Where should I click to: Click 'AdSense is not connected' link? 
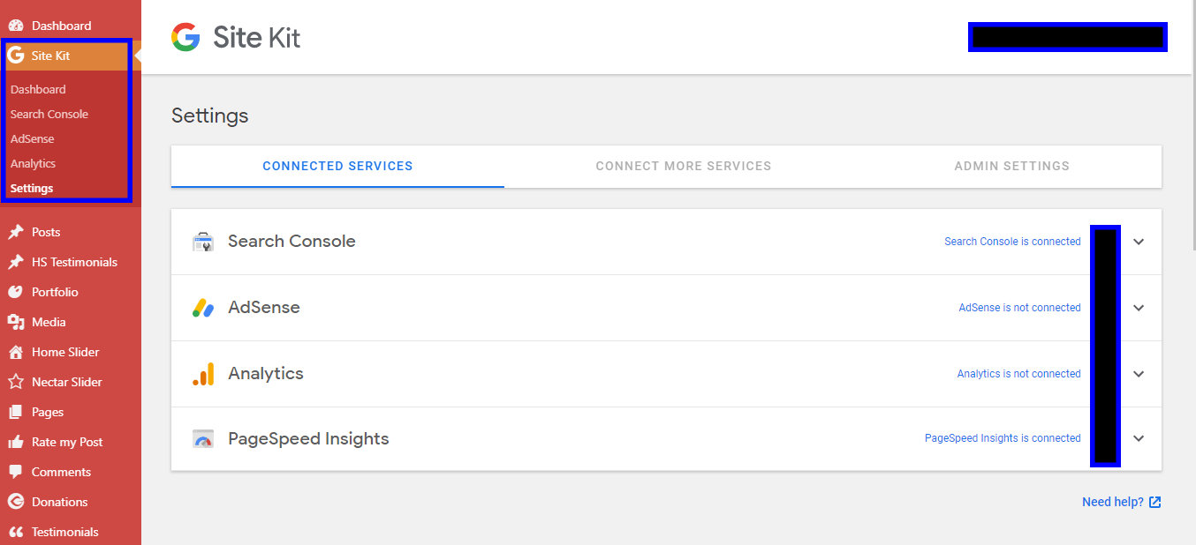1019,308
